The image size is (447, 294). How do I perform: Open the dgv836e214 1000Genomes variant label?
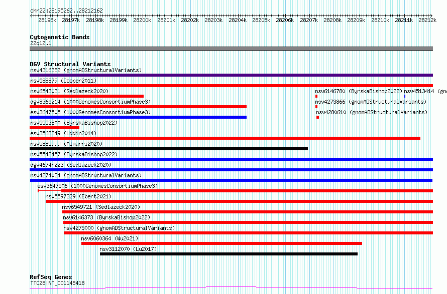pyautogui.click(x=90, y=102)
